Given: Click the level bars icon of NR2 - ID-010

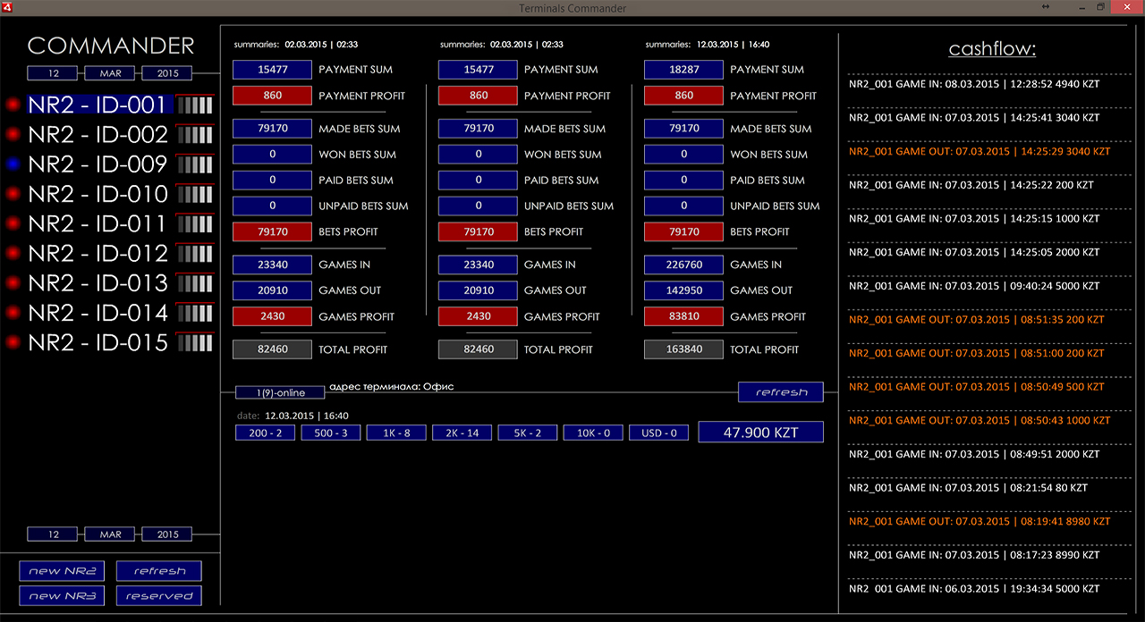Looking at the screenshot, I should click(x=195, y=194).
